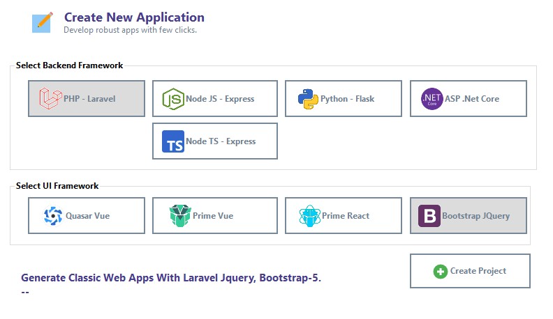Click the Select Backend Framework label
The width and height of the screenshot is (553, 319).
70,65
